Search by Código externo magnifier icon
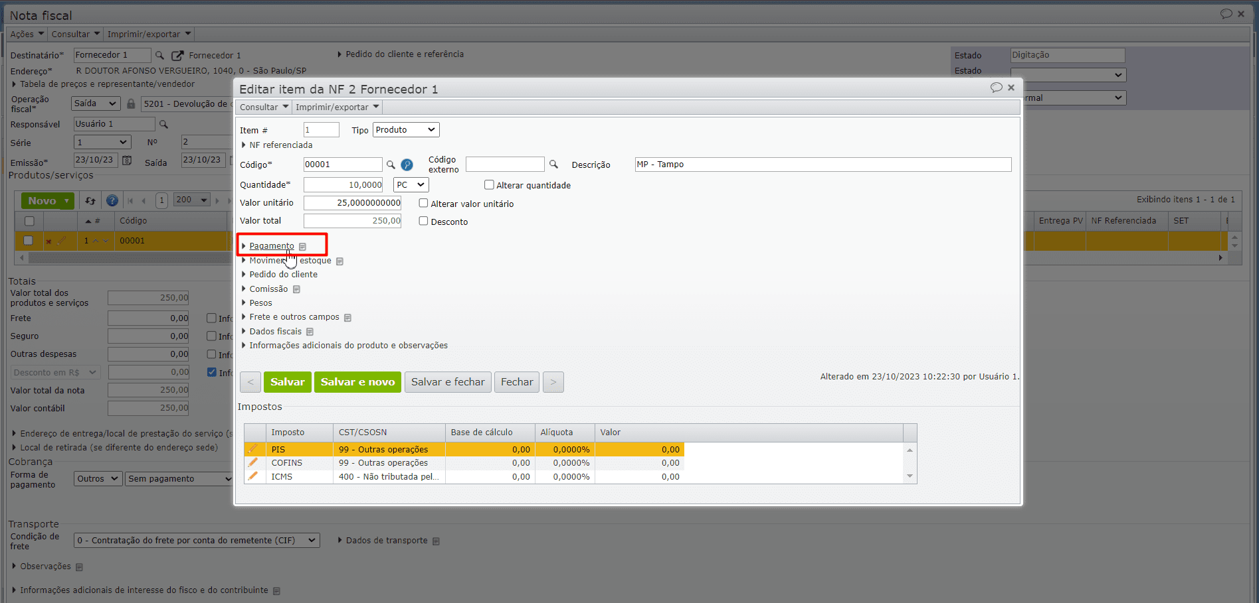 [553, 165]
